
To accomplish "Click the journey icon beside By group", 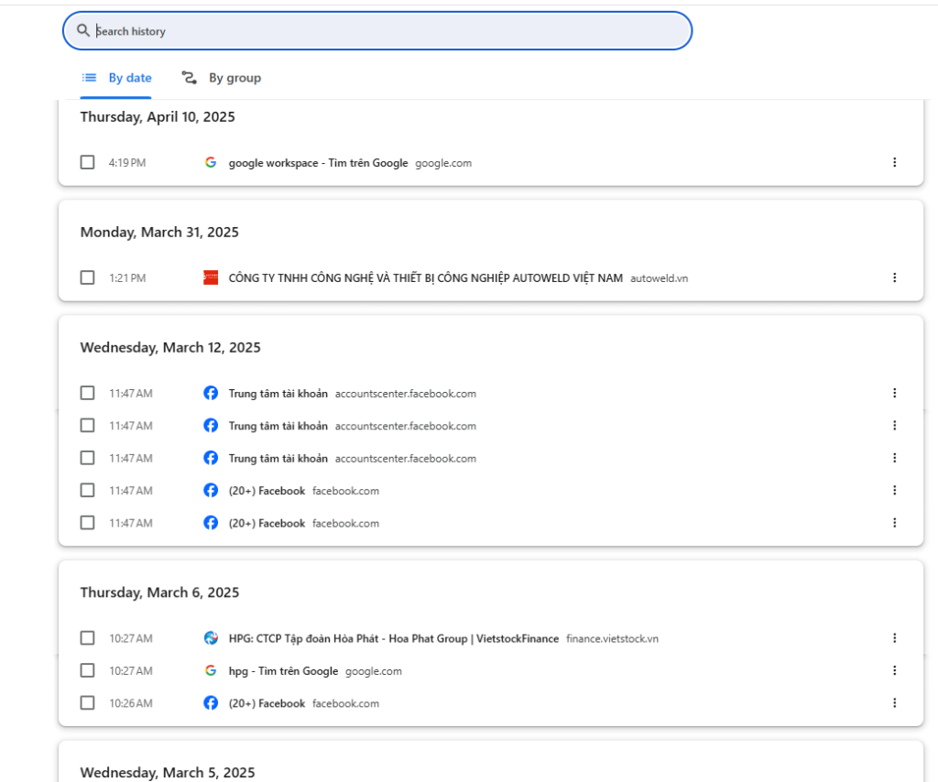I will pyautogui.click(x=189, y=78).
